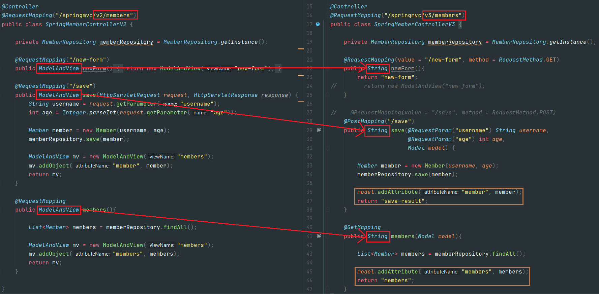This screenshot has width=599, height=294.
Task: Click model.addAttribute call on line 36
Action: [440, 192]
